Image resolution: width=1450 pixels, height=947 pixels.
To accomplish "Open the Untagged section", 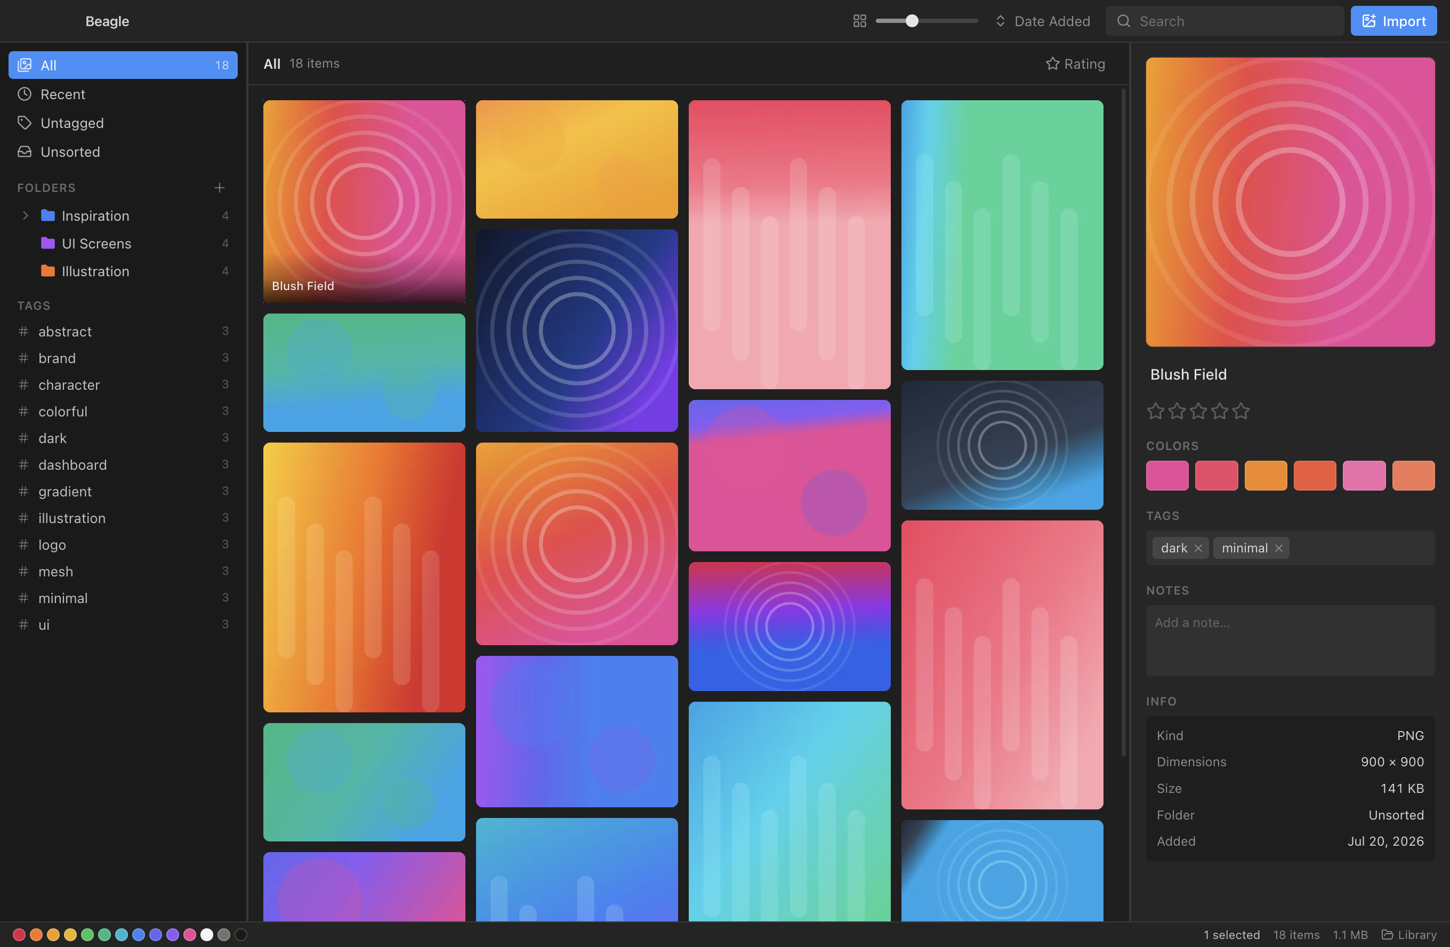I will [123, 123].
